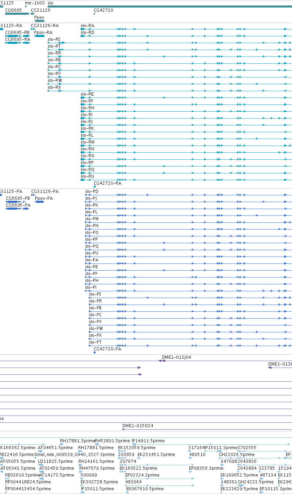Click the slo-PM protein label
The image size is (292, 494).
tap(92, 219)
